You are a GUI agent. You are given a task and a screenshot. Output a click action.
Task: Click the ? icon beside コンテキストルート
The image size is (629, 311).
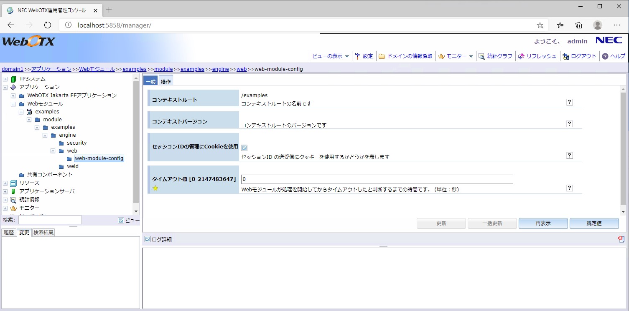click(569, 102)
